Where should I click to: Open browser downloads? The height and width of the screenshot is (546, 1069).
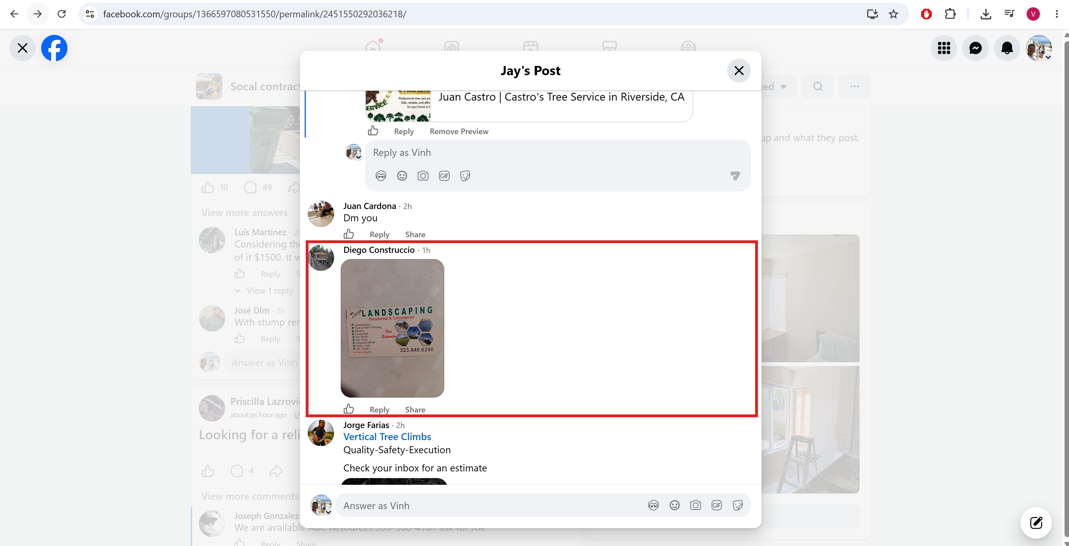click(986, 14)
